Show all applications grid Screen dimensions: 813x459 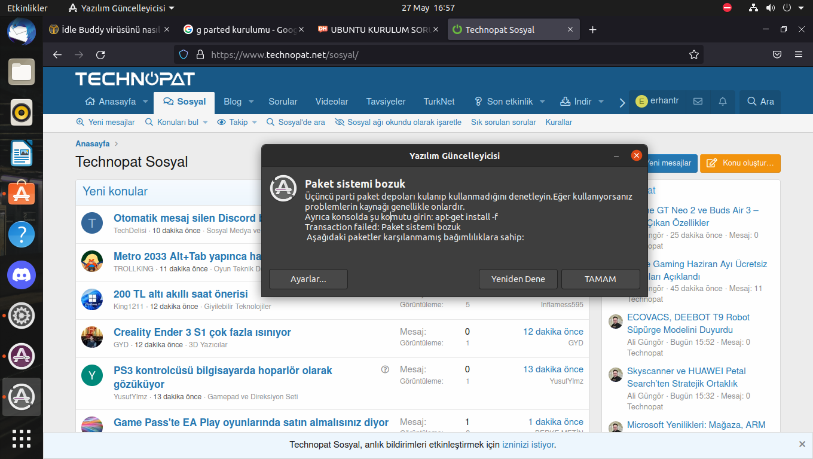22,439
